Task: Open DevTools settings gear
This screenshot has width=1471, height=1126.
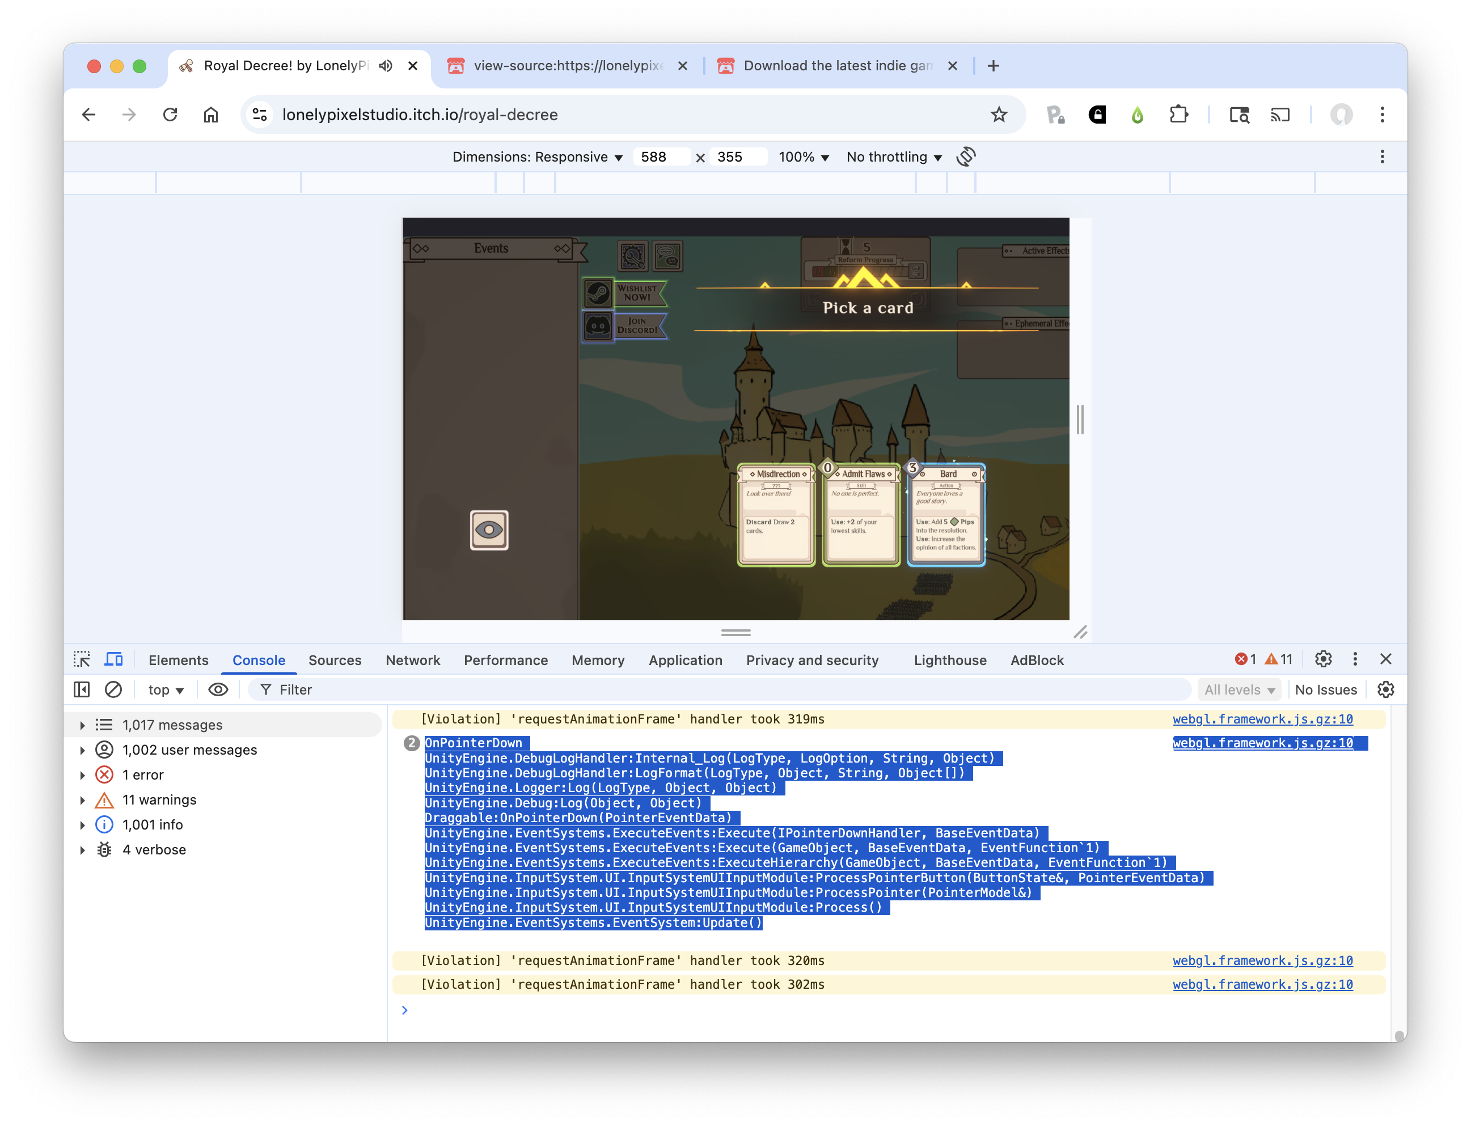Action: click(x=1323, y=659)
